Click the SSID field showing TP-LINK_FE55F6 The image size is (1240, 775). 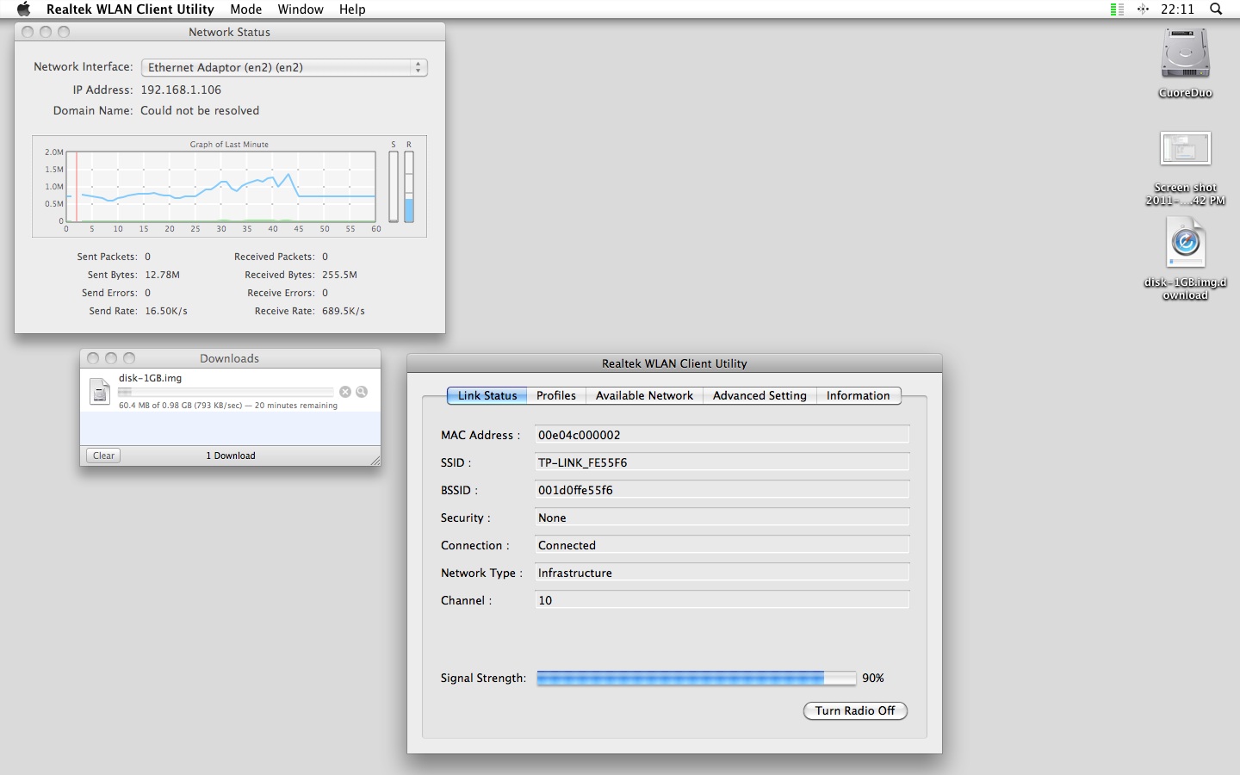tap(722, 462)
